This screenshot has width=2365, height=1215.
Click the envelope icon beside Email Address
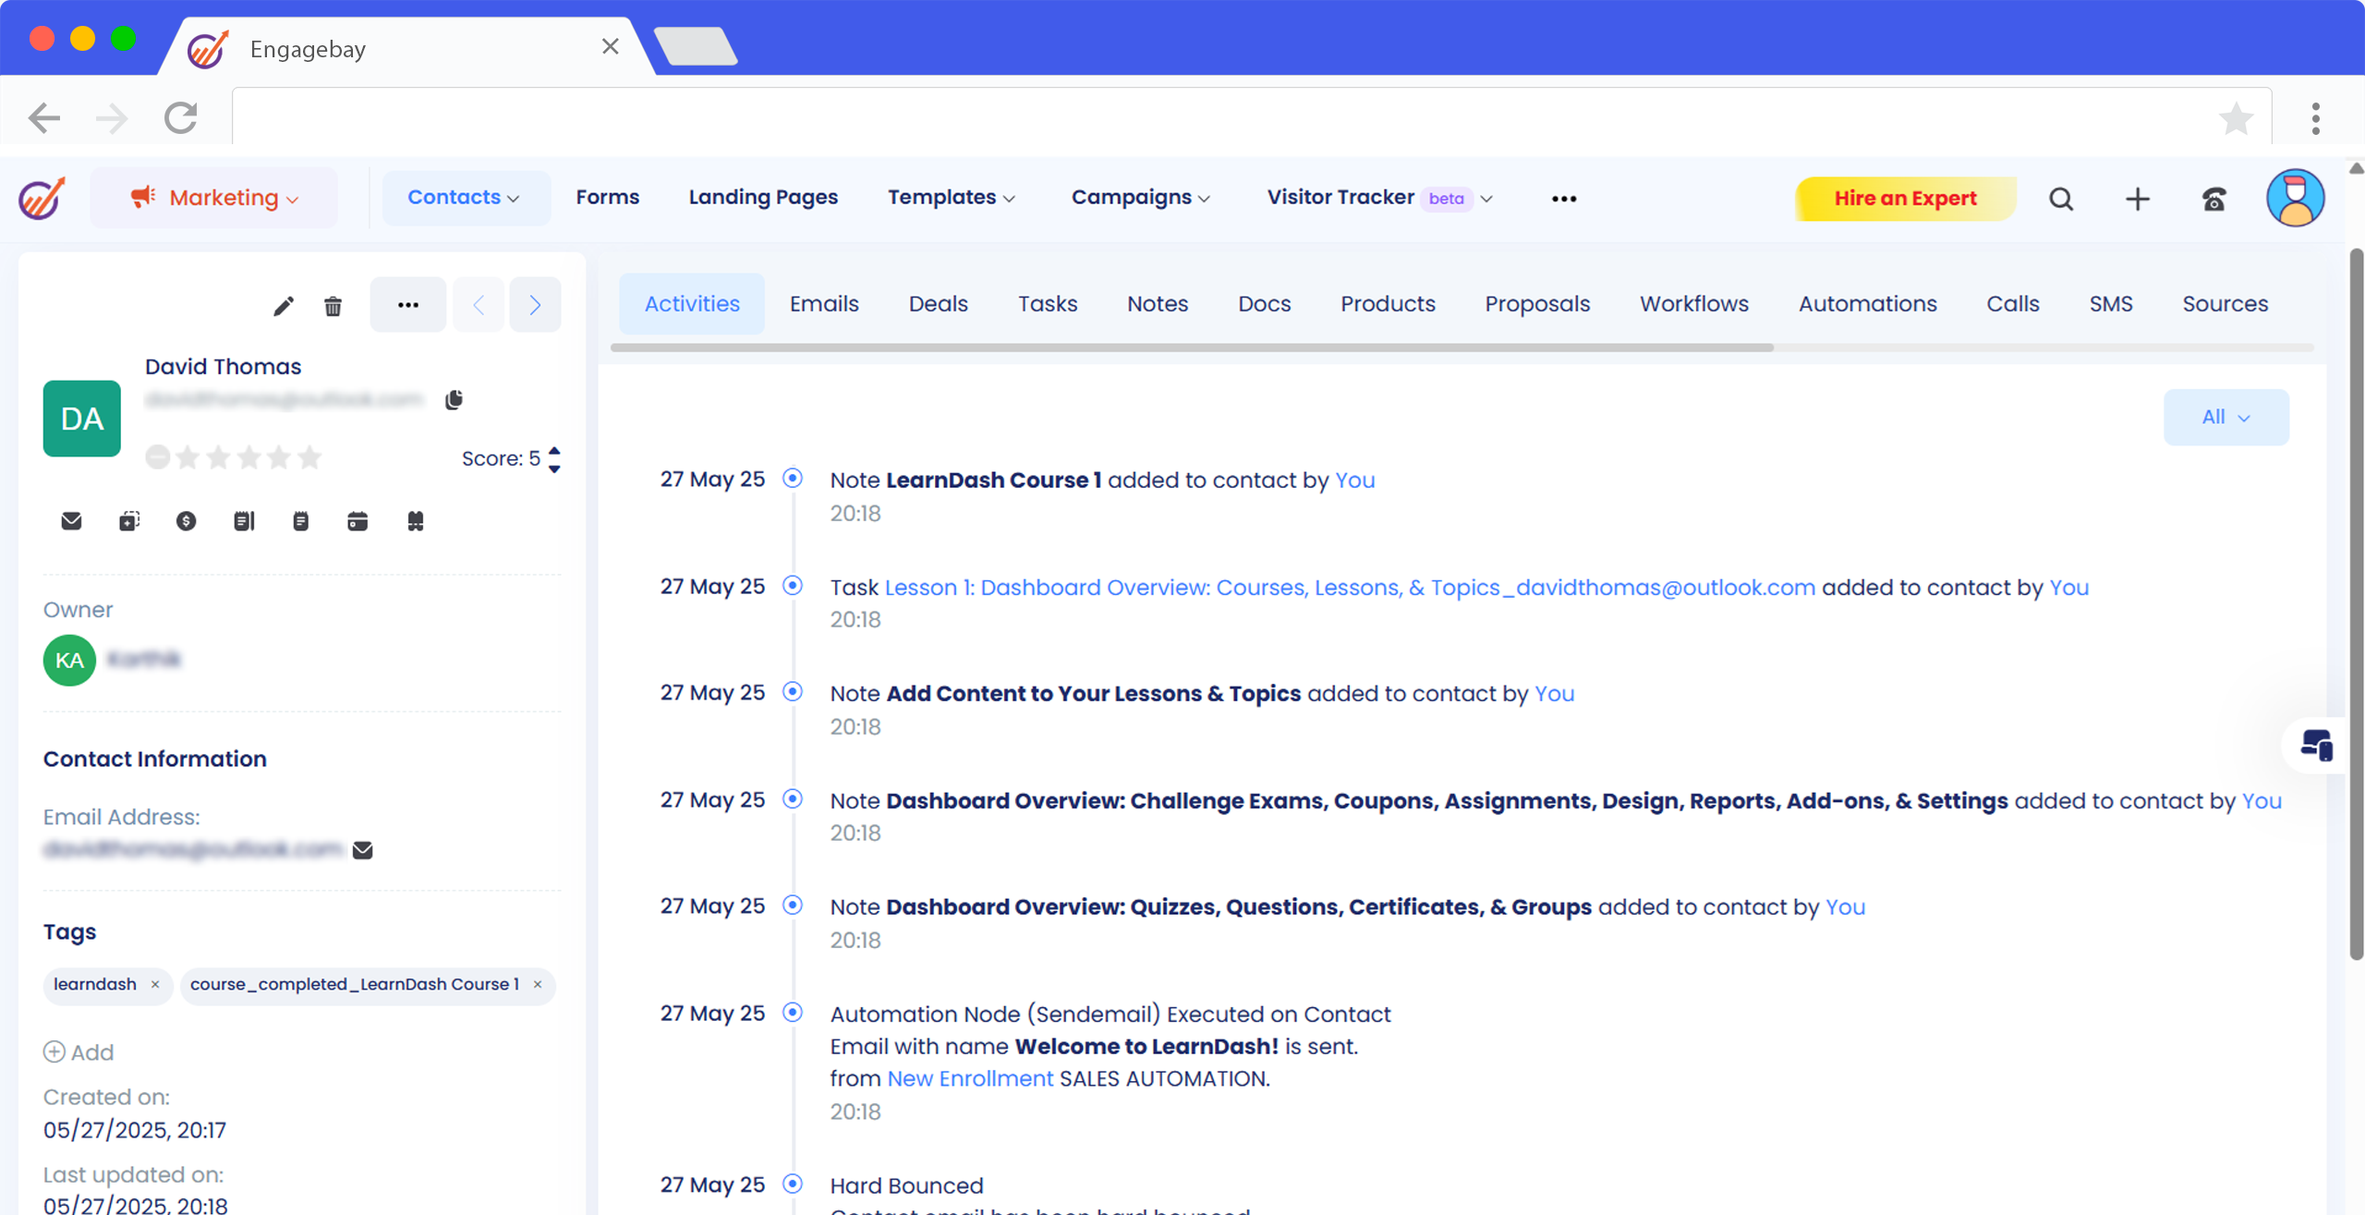tap(362, 850)
